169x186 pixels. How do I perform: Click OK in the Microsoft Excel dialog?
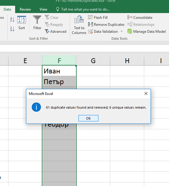(88, 118)
